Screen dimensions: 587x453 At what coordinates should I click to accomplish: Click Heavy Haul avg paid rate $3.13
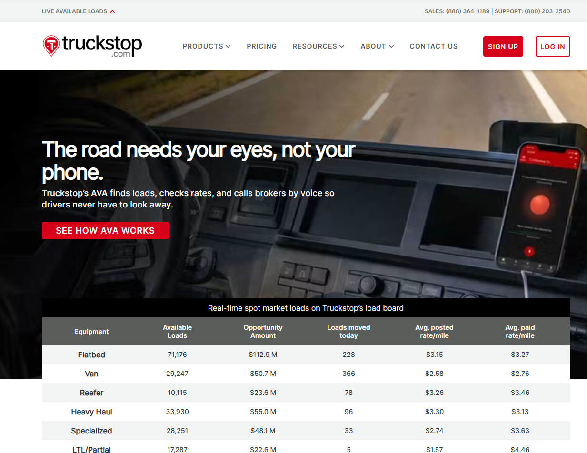coord(520,412)
